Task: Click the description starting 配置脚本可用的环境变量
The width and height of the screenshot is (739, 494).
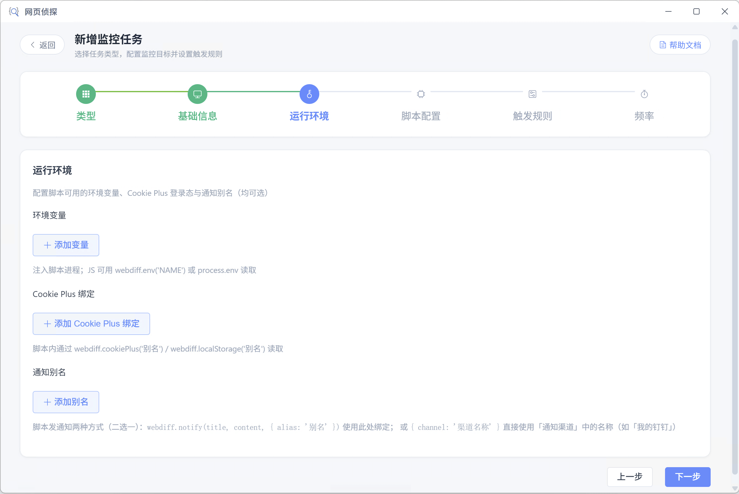Action: coord(150,193)
